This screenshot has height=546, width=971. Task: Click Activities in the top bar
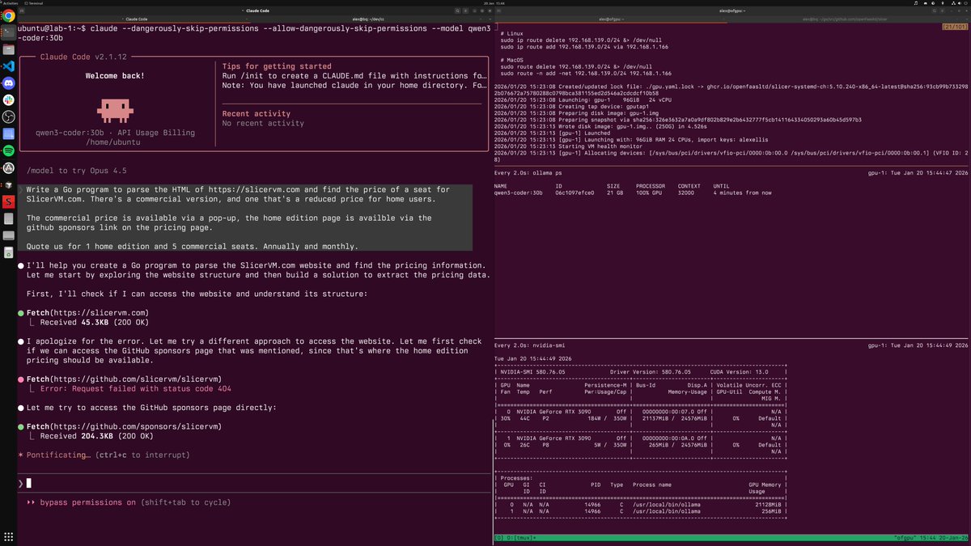point(10,3)
